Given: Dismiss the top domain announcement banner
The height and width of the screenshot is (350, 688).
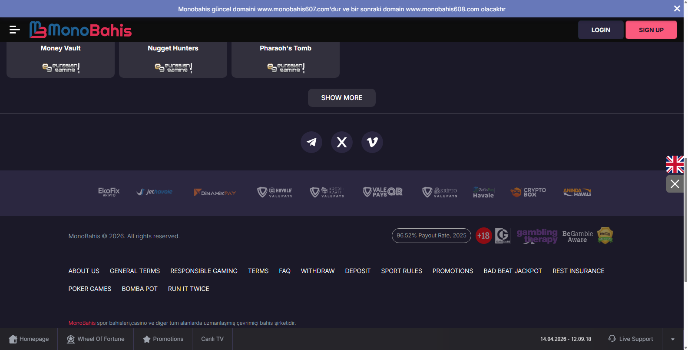Looking at the screenshot, I should coord(677,9).
